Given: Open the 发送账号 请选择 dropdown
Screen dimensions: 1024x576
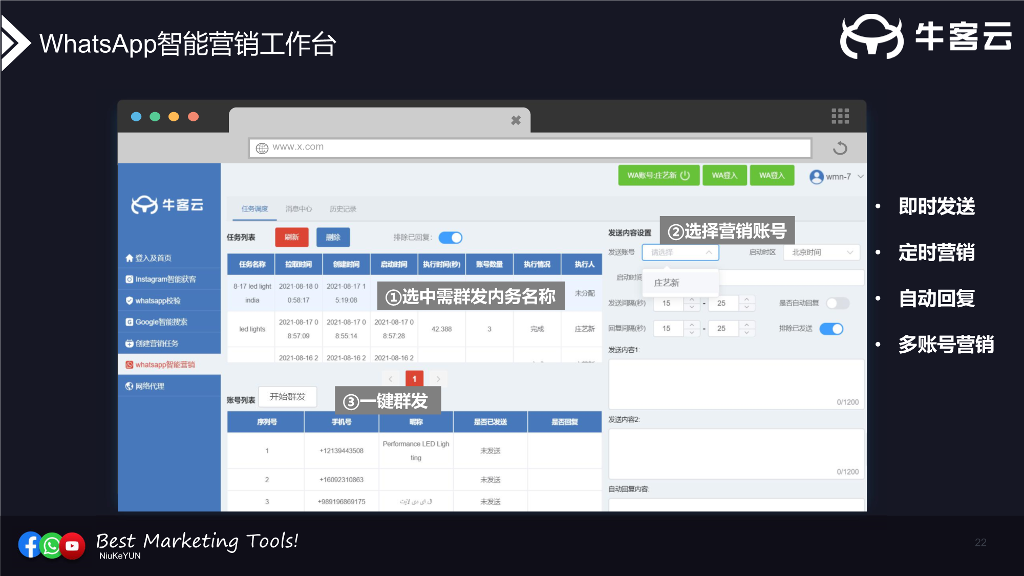Looking at the screenshot, I should [680, 252].
